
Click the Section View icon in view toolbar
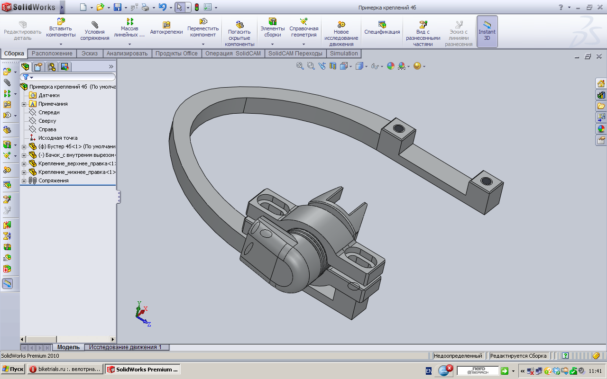point(333,66)
